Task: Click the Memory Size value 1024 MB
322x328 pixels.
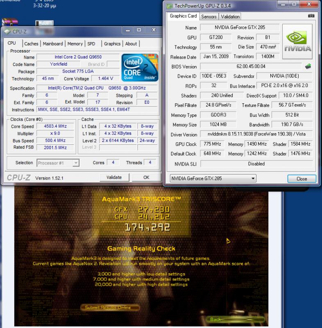Action: (x=218, y=125)
